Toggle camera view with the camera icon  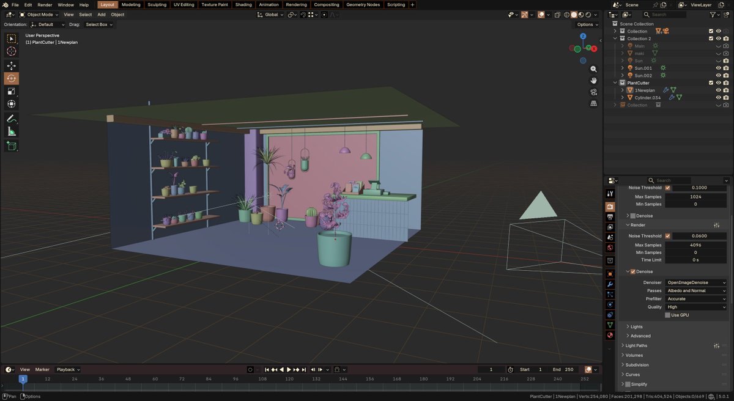coord(593,92)
